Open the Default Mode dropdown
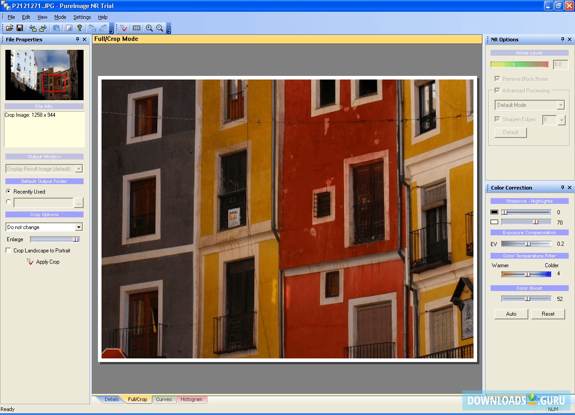 (560, 105)
